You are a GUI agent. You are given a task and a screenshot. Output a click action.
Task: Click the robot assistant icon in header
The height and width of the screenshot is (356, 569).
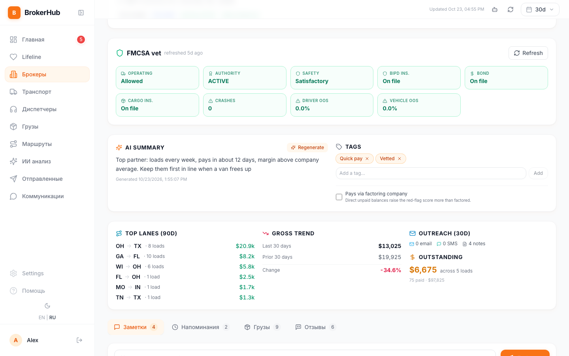[495, 9]
